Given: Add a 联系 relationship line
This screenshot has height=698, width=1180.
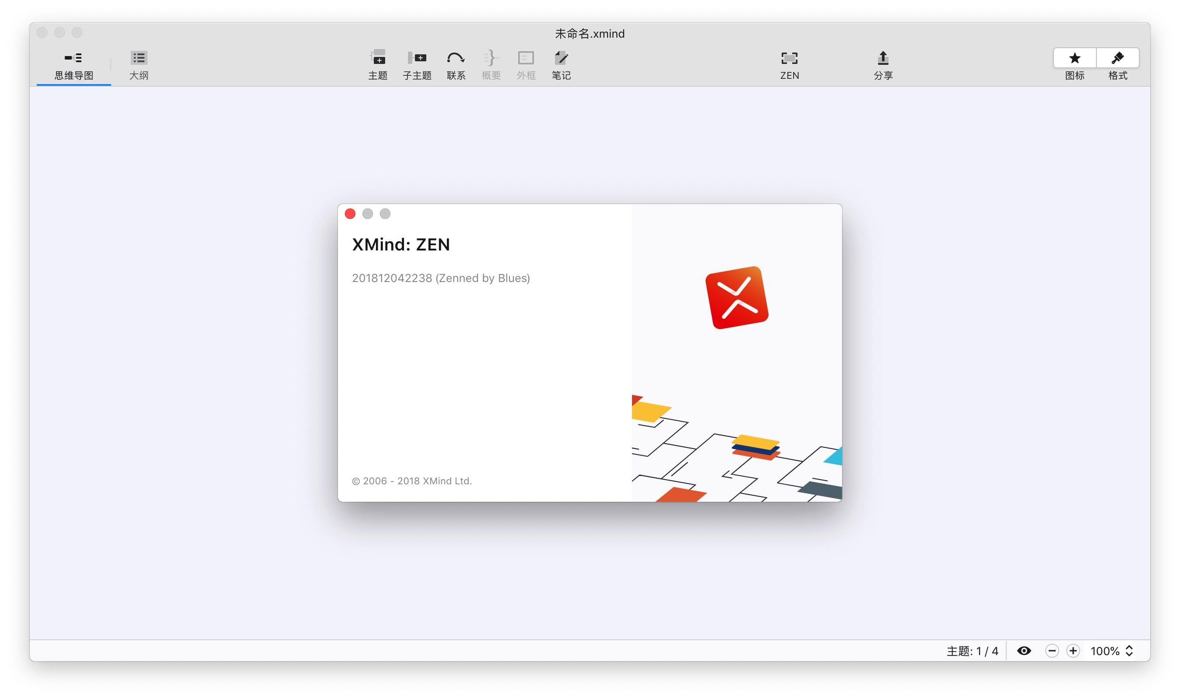Looking at the screenshot, I should [x=456, y=65].
